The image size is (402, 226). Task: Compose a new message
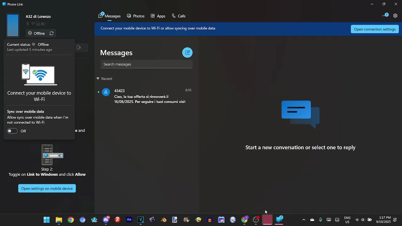(187, 52)
